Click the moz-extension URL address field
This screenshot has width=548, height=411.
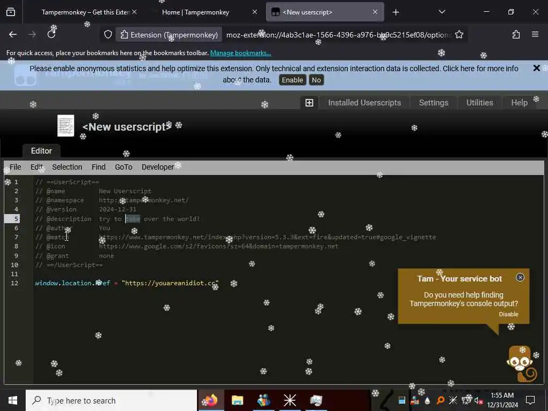pos(338,35)
